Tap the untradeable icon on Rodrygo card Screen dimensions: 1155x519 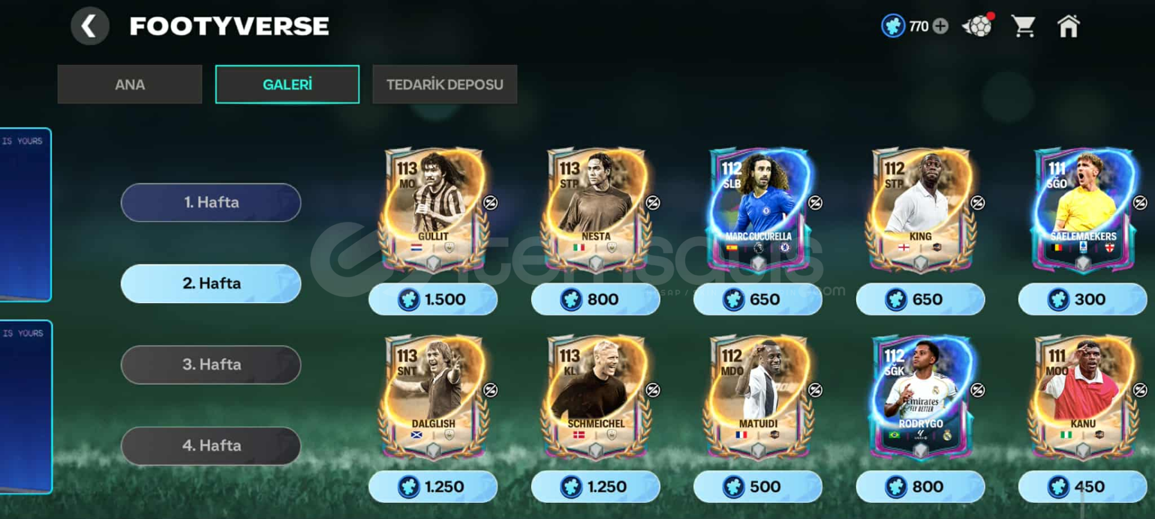pos(978,390)
